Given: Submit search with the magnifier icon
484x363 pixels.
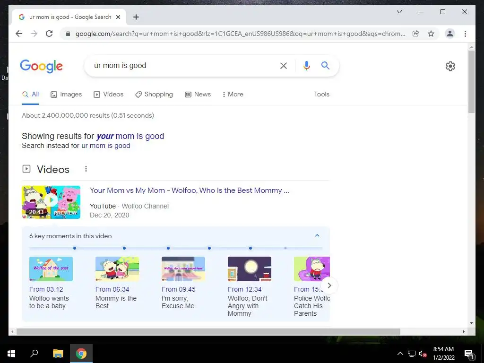Looking at the screenshot, I should pos(325,65).
